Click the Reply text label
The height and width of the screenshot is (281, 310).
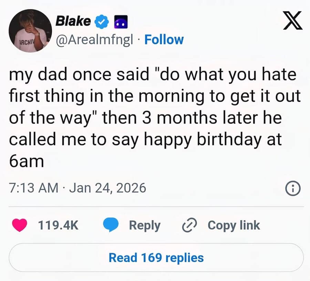click(145, 225)
